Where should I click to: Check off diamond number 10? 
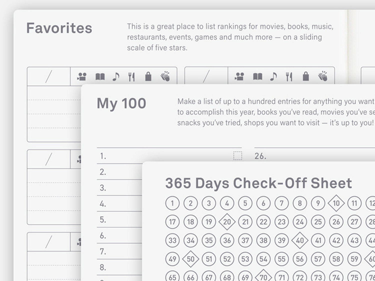(x=336, y=203)
